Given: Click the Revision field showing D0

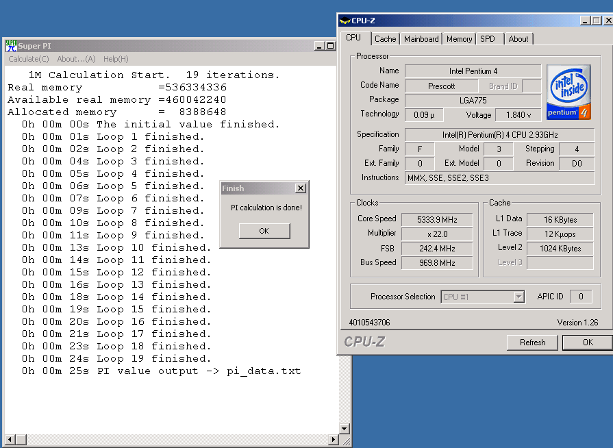Looking at the screenshot, I should 577,164.
